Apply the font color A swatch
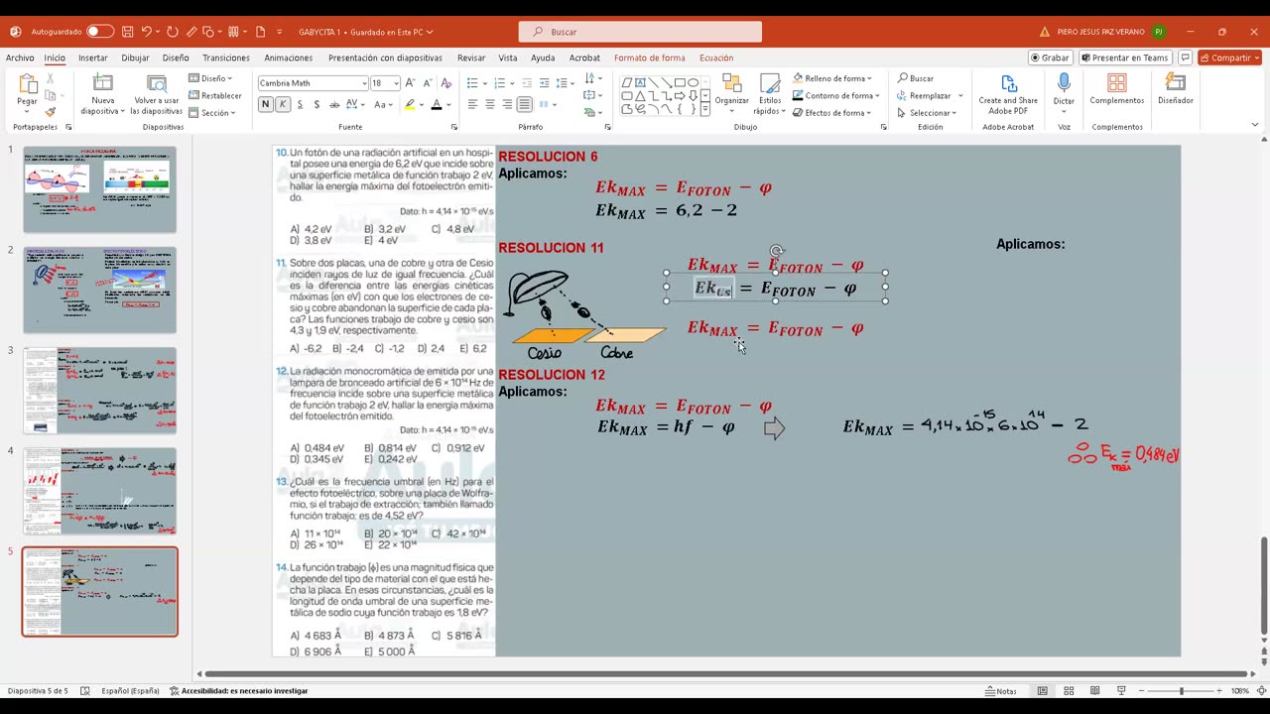 point(436,104)
